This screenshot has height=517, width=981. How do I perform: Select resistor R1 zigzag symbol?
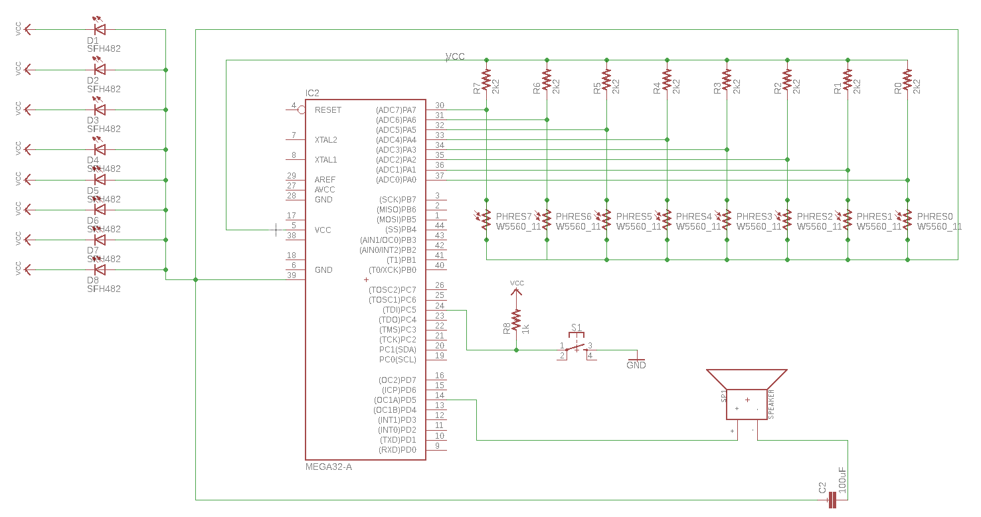click(847, 81)
